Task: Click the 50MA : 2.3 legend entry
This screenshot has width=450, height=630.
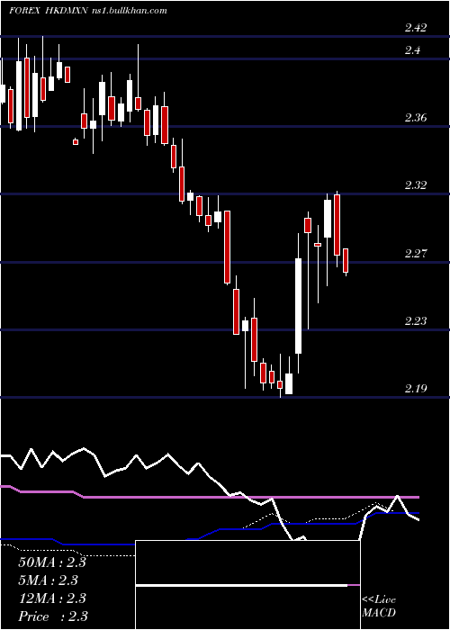Action: click(x=52, y=562)
